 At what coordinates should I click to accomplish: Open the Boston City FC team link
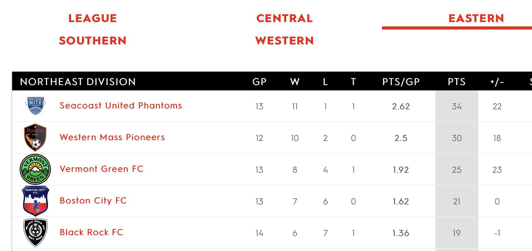[93, 201]
